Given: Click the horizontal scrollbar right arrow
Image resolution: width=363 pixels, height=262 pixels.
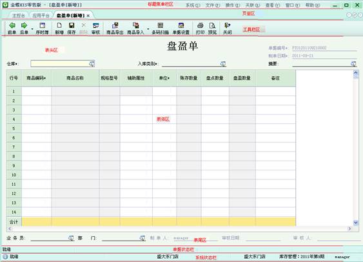Looking at the screenshot, I should [x=349, y=228].
